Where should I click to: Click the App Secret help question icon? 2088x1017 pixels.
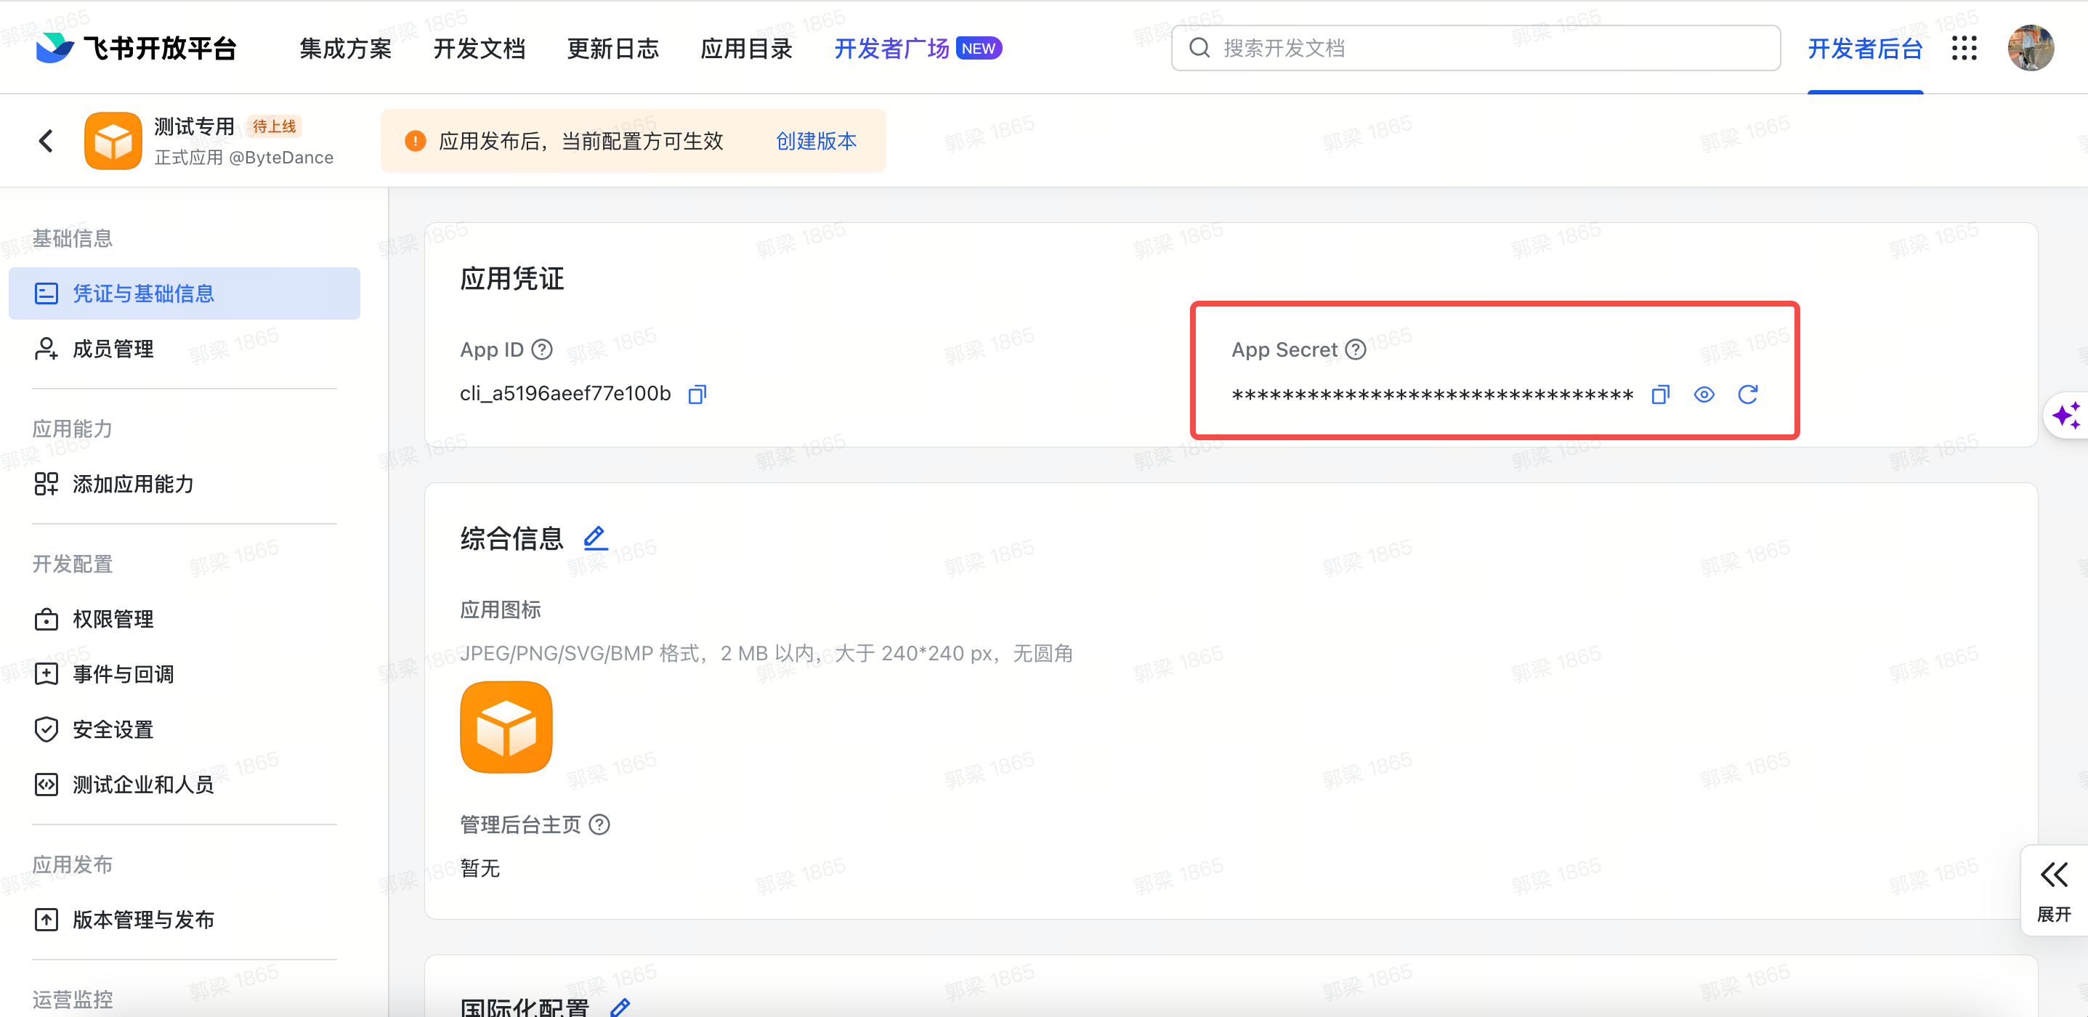(x=1355, y=349)
